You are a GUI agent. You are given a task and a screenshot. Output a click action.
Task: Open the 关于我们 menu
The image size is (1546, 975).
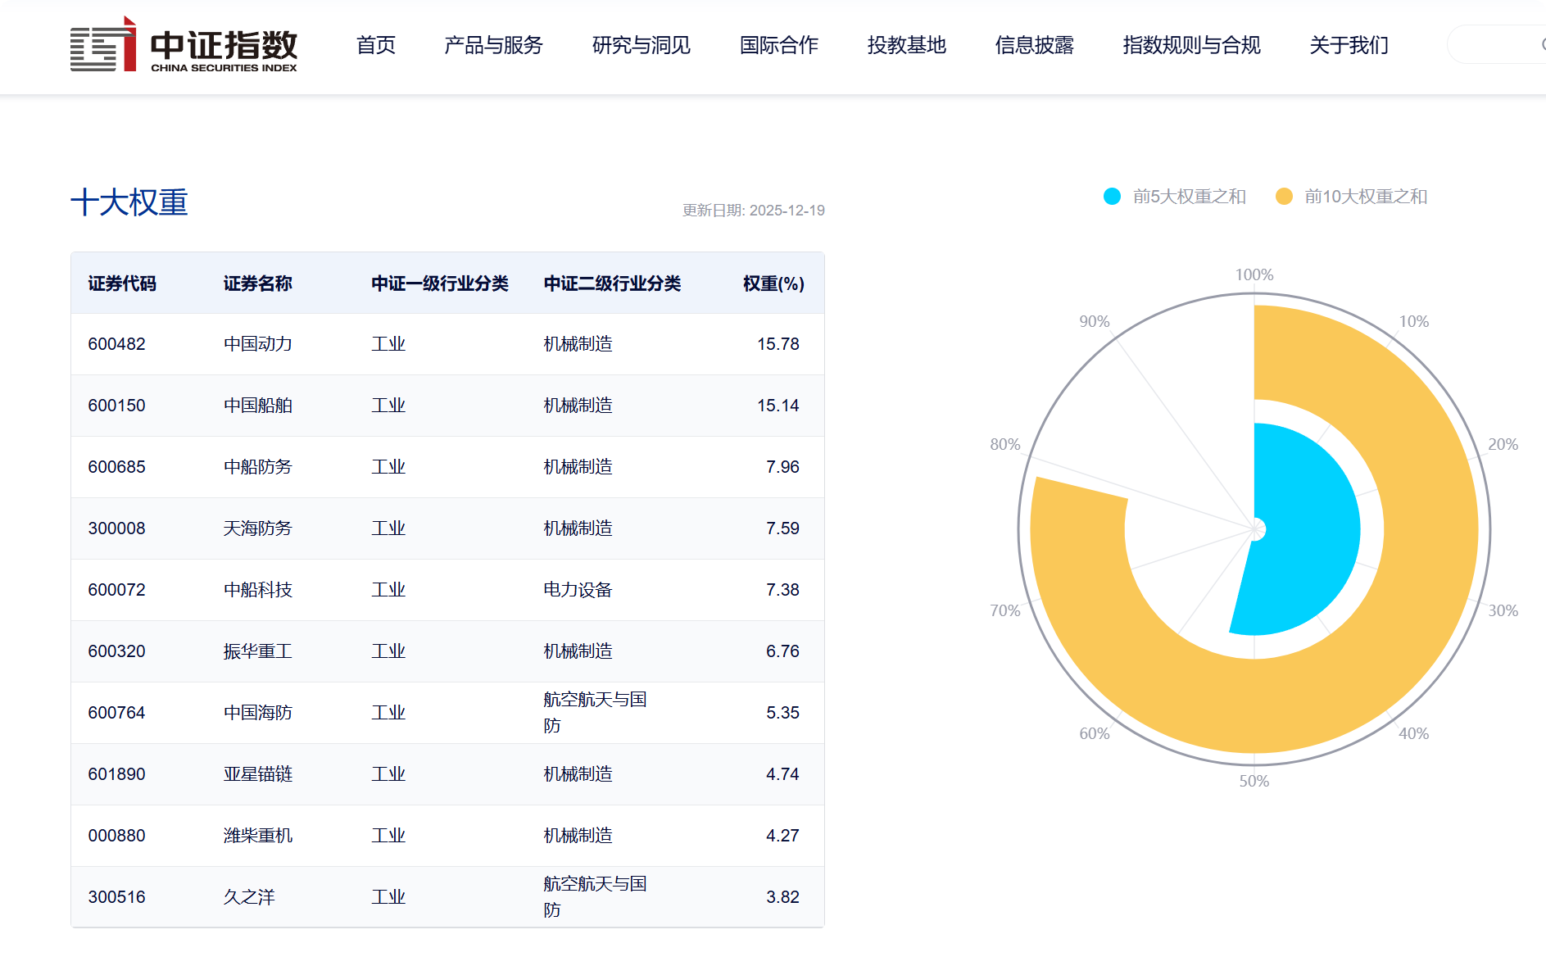pos(1349,45)
